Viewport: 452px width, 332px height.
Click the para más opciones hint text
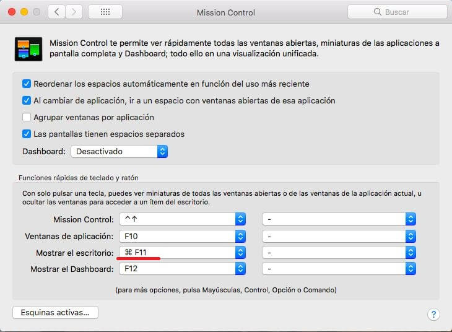tap(226, 290)
